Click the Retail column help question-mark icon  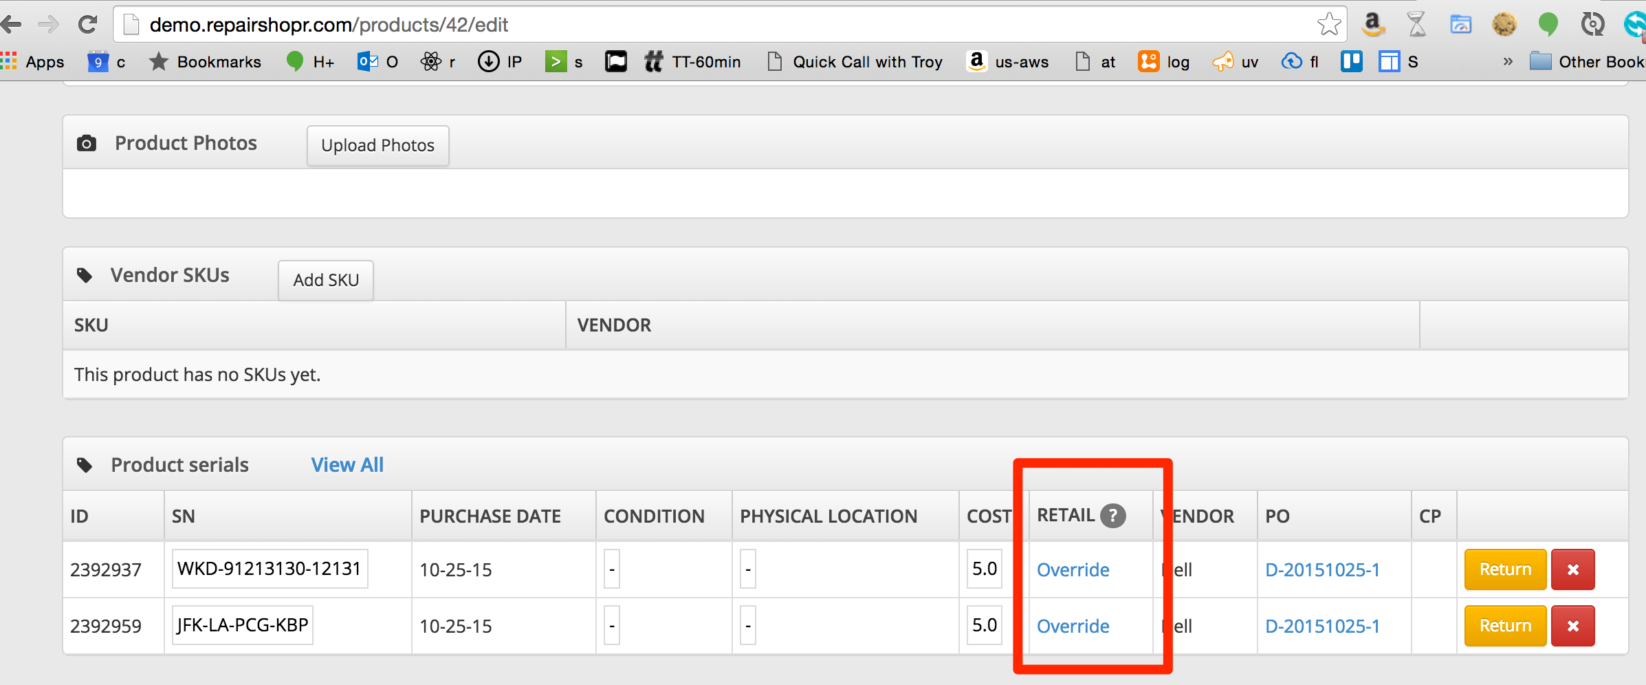[x=1112, y=515]
